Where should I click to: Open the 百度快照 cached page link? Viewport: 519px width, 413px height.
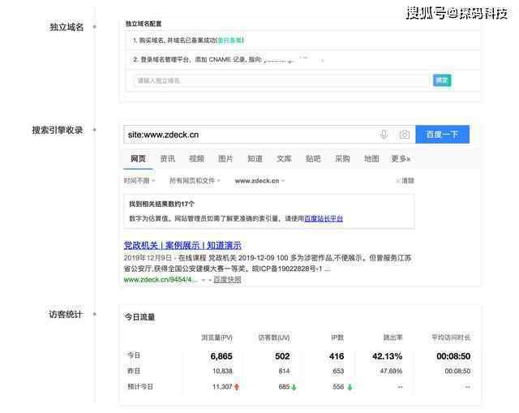pyautogui.click(x=227, y=280)
